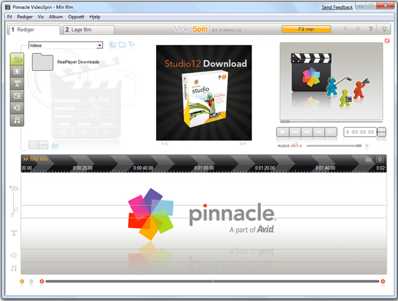
Task: Show next ad with >> arrows
Action: [x=243, y=143]
